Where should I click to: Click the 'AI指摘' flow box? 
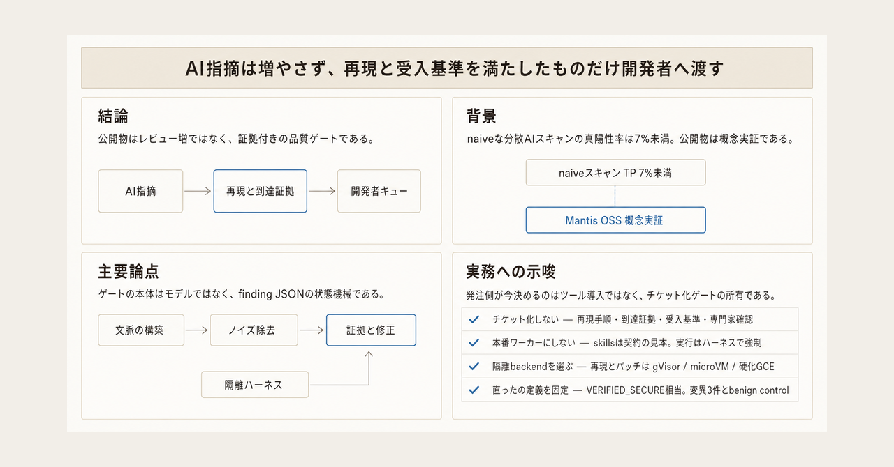(140, 191)
